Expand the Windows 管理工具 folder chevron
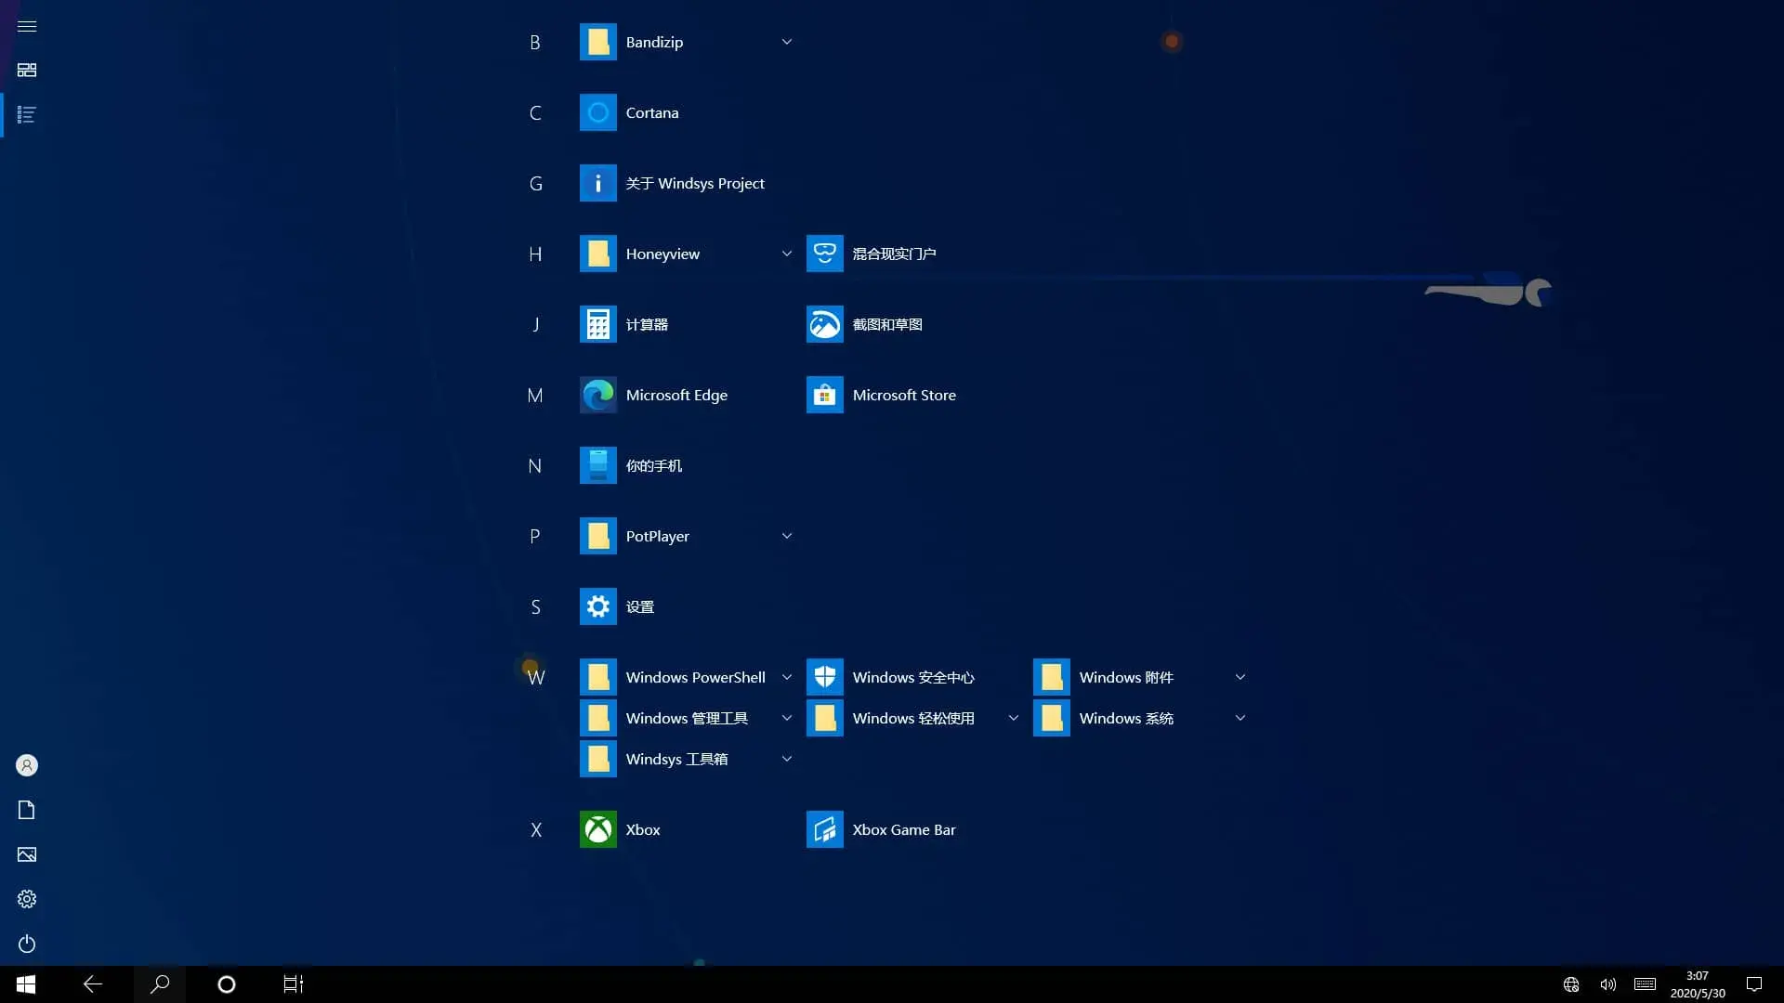1784x1003 pixels. (786, 718)
